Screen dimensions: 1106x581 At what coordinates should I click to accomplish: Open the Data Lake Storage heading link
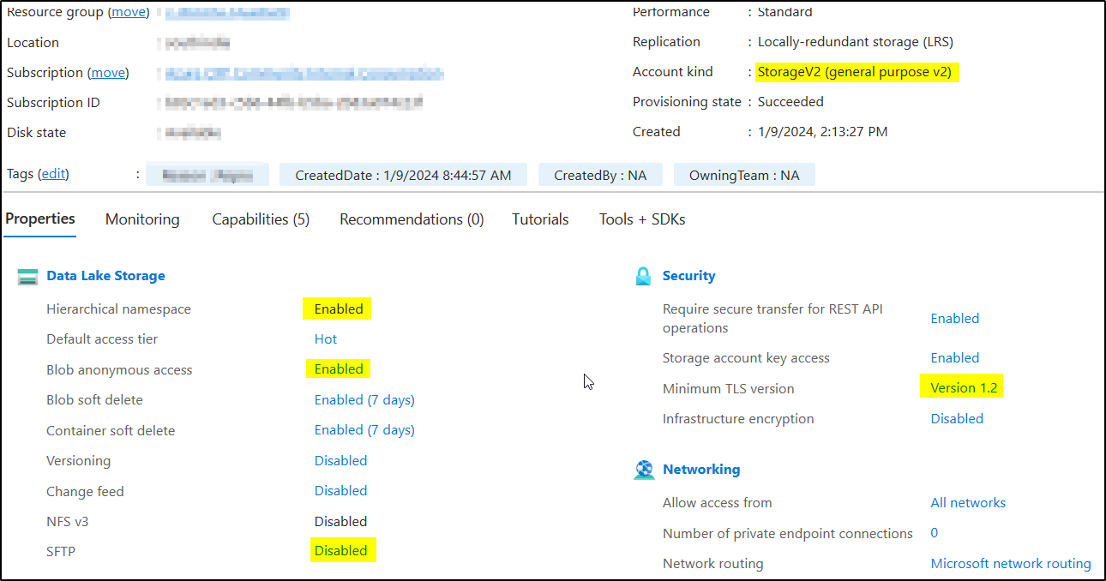105,276
